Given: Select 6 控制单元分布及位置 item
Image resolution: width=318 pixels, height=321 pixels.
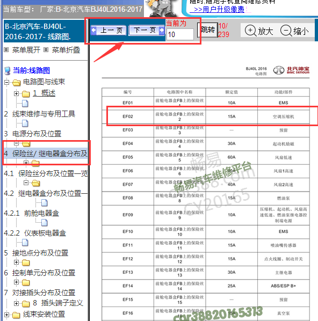Looking at the screenshot, I should (40, 273).
